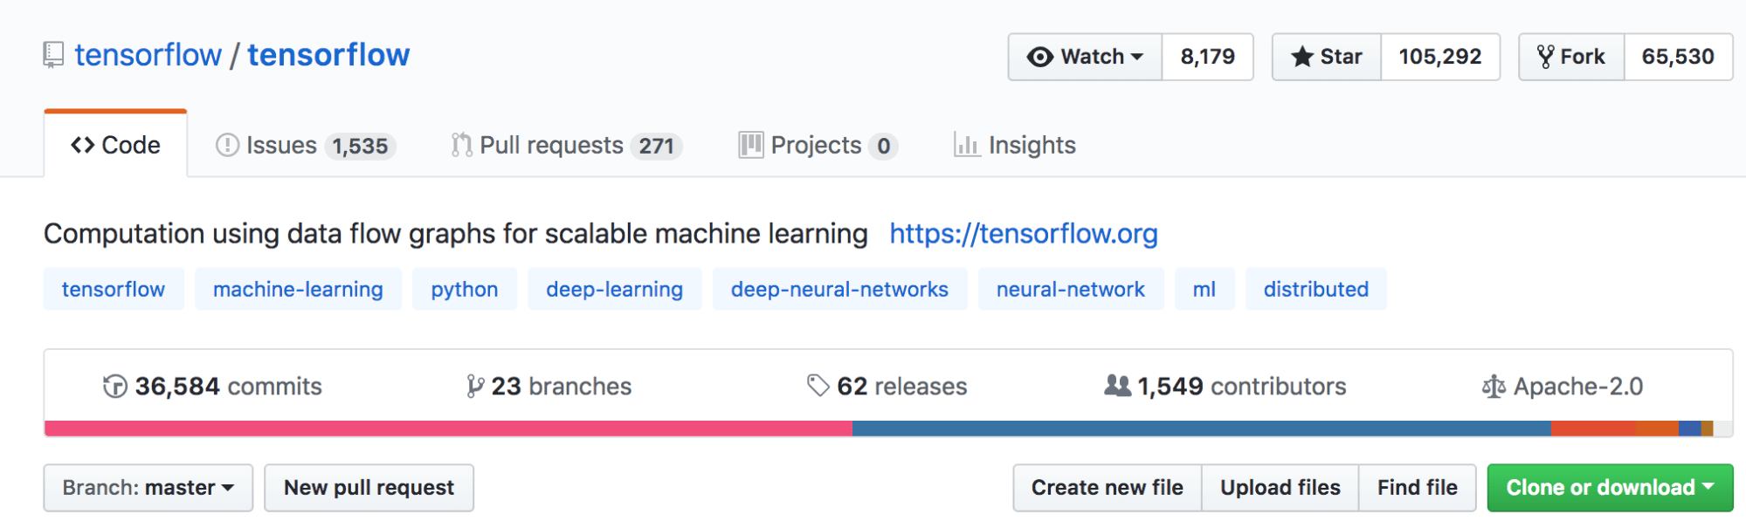The width and height of the screenshot is (1746, 528).
Task: Expand the Branch: master selector
Action: pyautogui.click(x=148, y=487)
